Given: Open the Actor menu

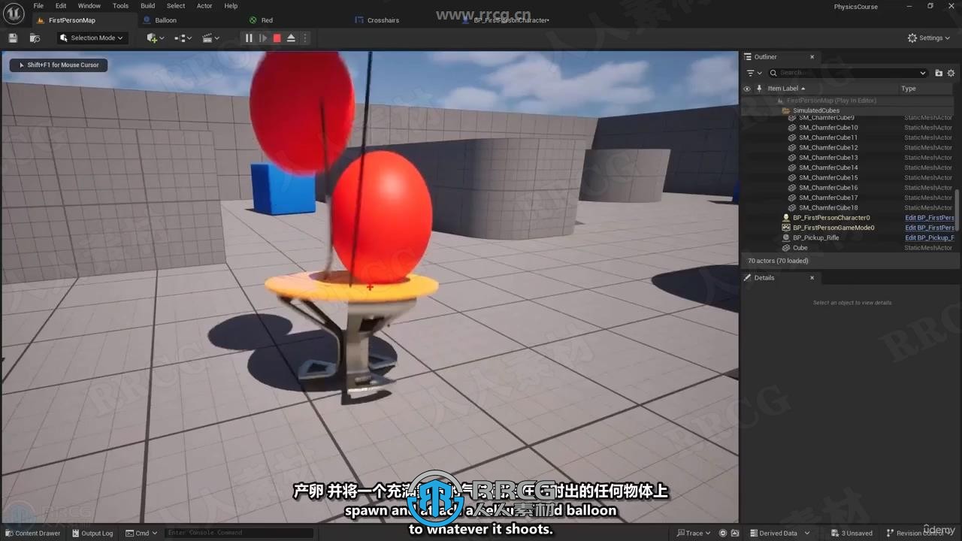Looking at the screenshot, I should (x=204, y=5).
